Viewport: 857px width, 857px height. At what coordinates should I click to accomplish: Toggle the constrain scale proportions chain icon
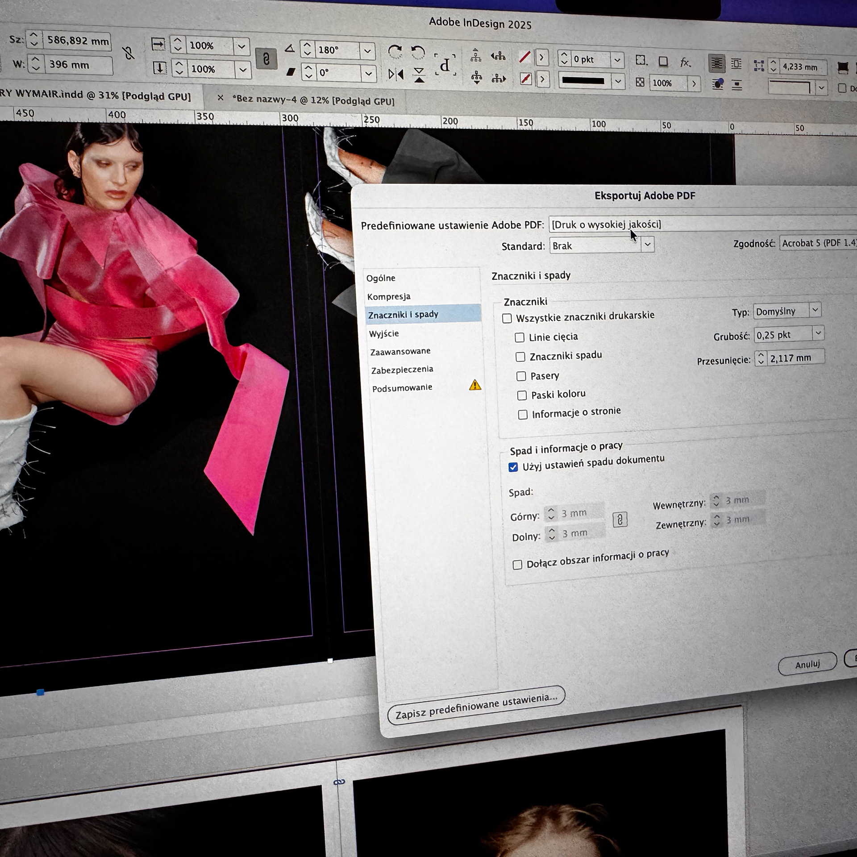coord(266,59)
